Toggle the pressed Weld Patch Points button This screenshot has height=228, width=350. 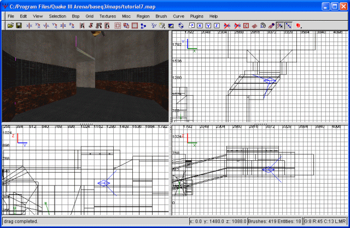click(x=280, y=26)
